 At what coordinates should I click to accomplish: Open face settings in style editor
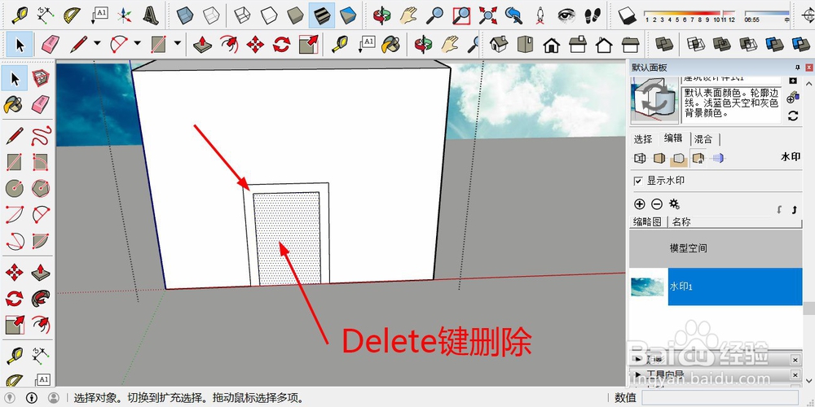(659, 158)
